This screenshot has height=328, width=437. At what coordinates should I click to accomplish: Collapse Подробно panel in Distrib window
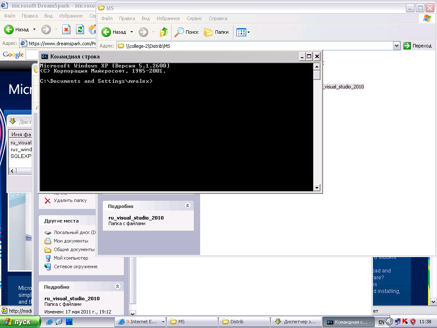coord(118,287)
